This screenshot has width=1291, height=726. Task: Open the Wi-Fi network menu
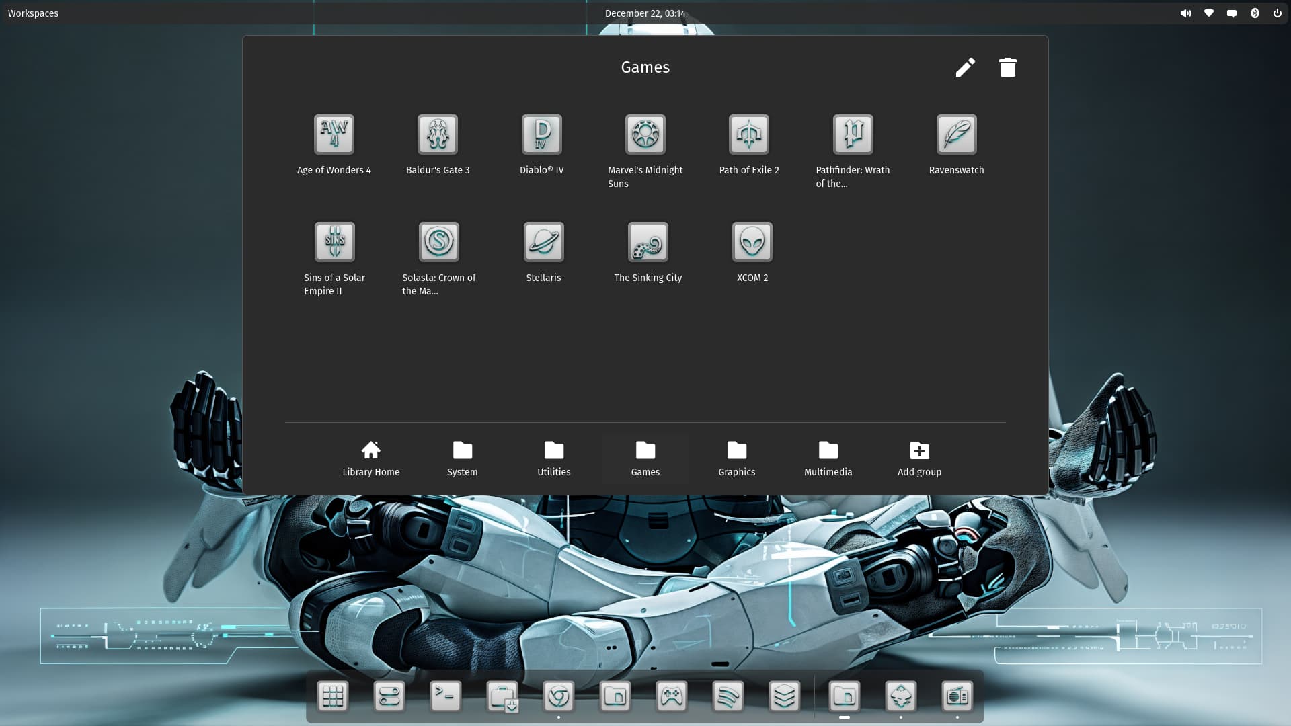pyautogui.click(x=1209, y=13)
